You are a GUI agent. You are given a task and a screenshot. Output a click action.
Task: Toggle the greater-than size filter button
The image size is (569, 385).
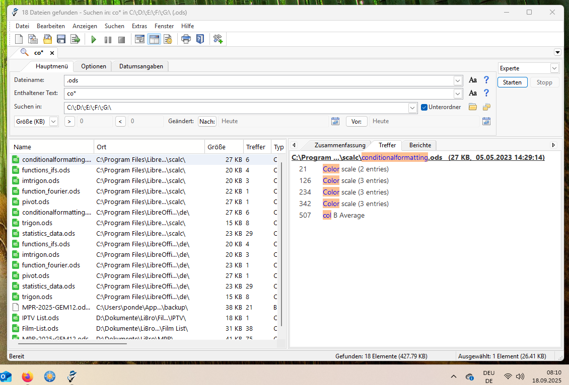[x=69, y=121]
